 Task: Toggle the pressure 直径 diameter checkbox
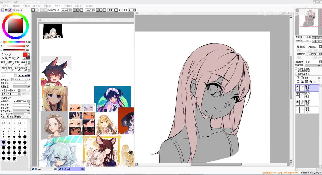pos(16,116)
